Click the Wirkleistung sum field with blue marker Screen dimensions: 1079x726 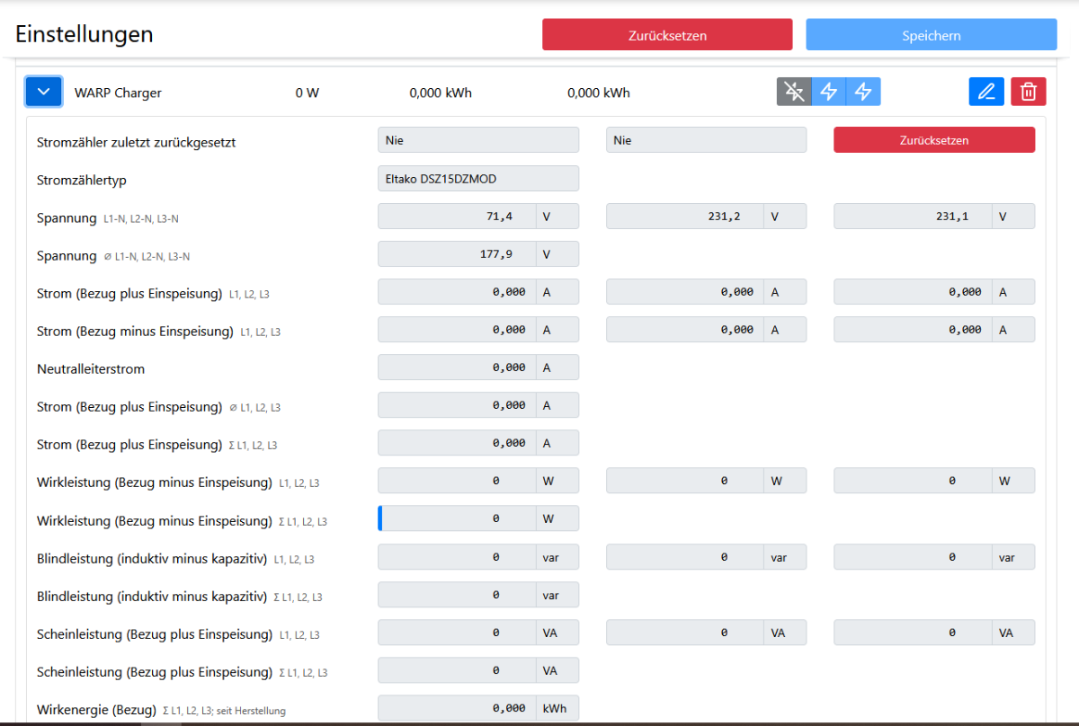pos(457,518)
